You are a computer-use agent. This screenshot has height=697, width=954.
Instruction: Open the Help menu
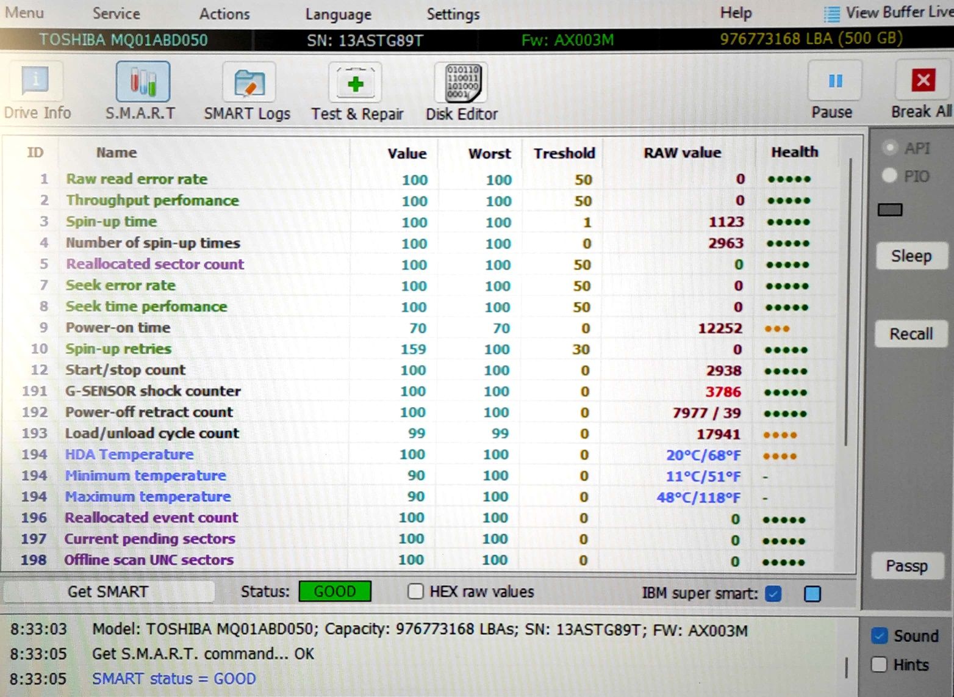tap(736, 13)
